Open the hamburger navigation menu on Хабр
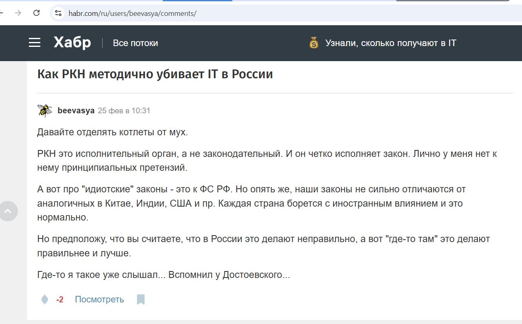The width and height of the screenshot is (522, 324). point(35,42)
